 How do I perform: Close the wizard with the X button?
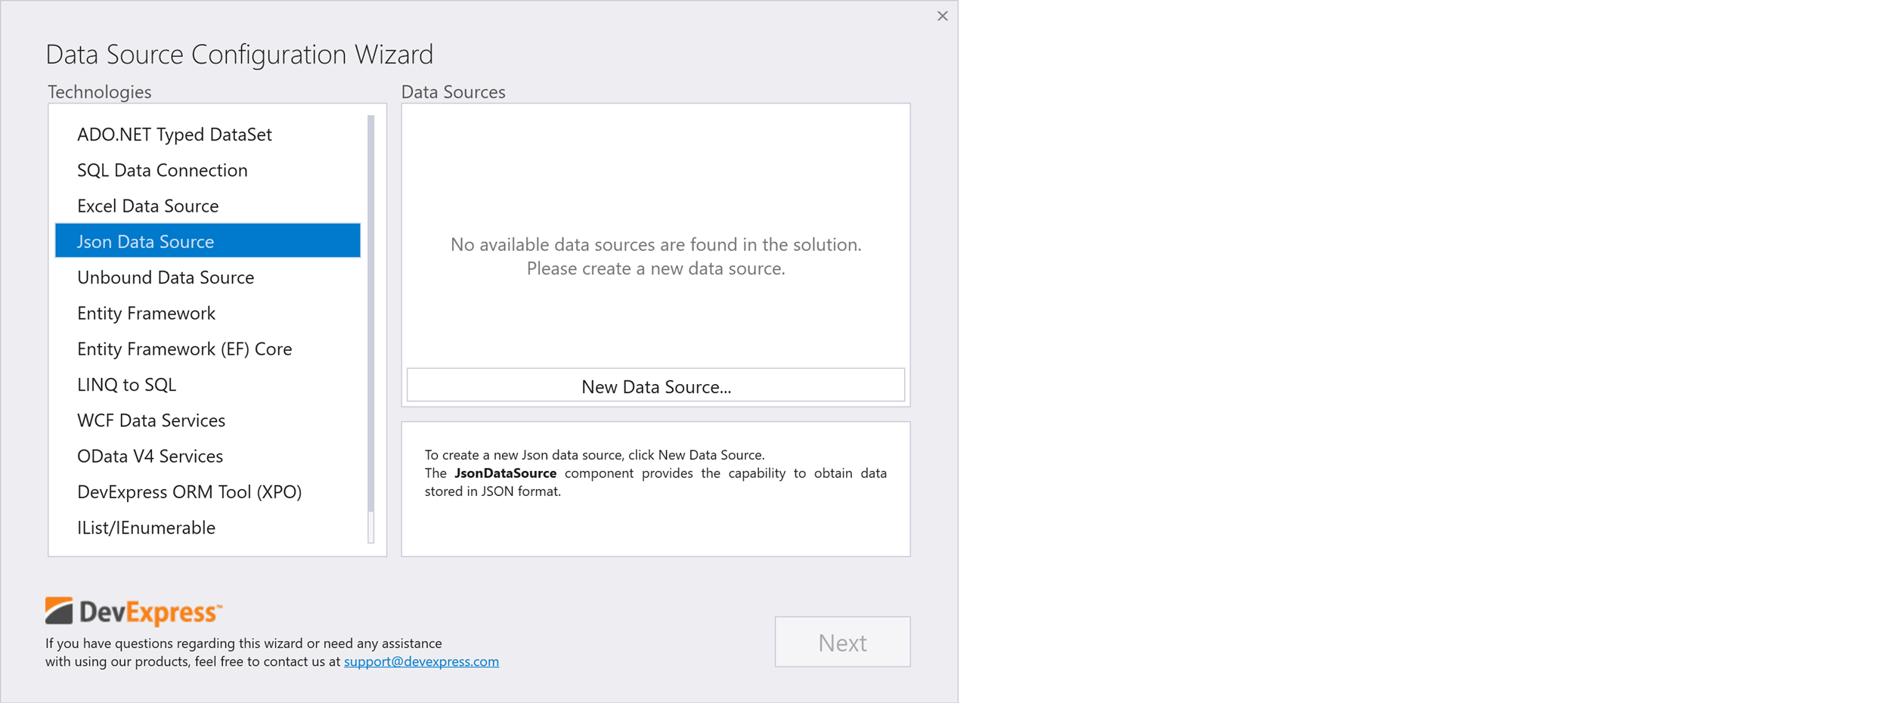[x=942, y=16]
